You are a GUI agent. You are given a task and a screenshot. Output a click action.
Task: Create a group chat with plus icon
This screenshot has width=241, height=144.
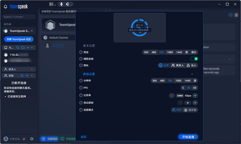27,75
